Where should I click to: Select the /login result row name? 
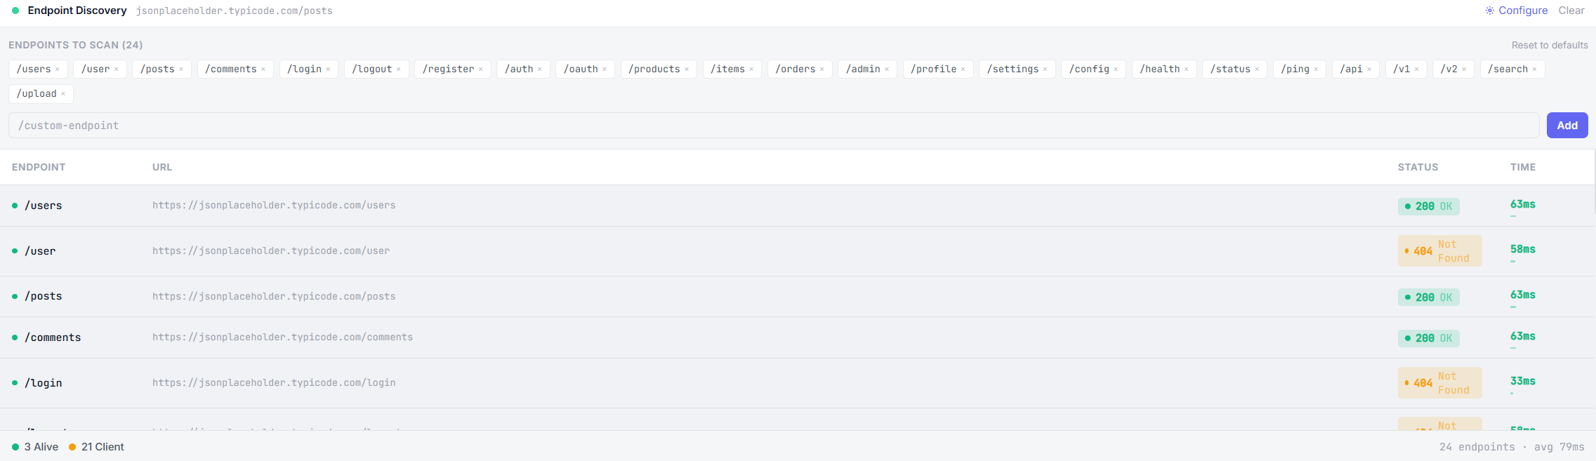tap(44, 383)
